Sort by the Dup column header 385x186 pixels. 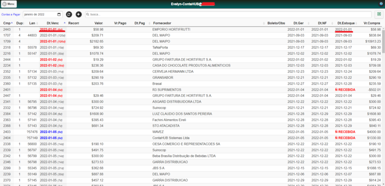coord(20,23)
